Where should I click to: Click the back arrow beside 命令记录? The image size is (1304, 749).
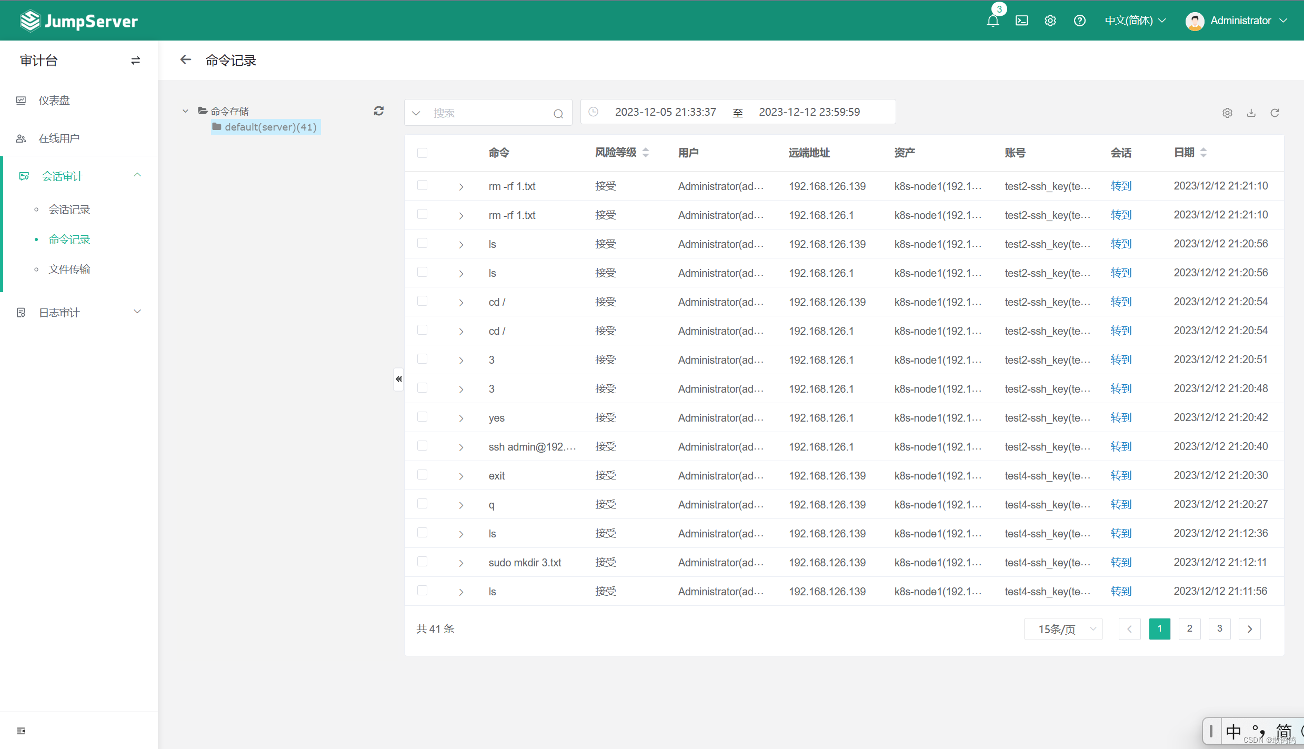tap(185, 60)
